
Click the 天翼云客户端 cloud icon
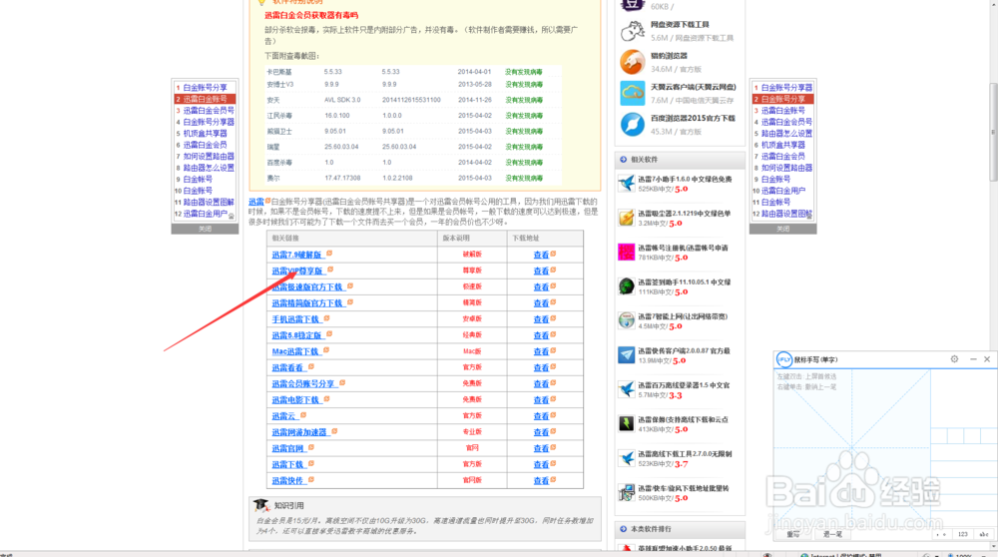point(632,93)
